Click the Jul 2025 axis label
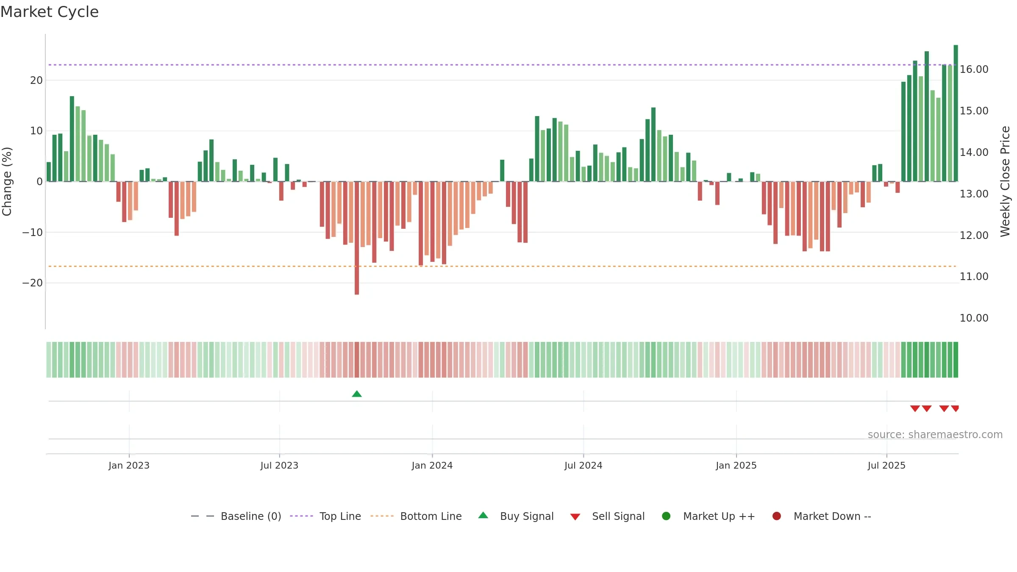The image size is (1017, 572). (x=886, y=465)
